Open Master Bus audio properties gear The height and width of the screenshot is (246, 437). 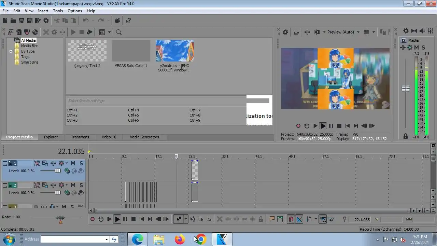tap(406, 31)
